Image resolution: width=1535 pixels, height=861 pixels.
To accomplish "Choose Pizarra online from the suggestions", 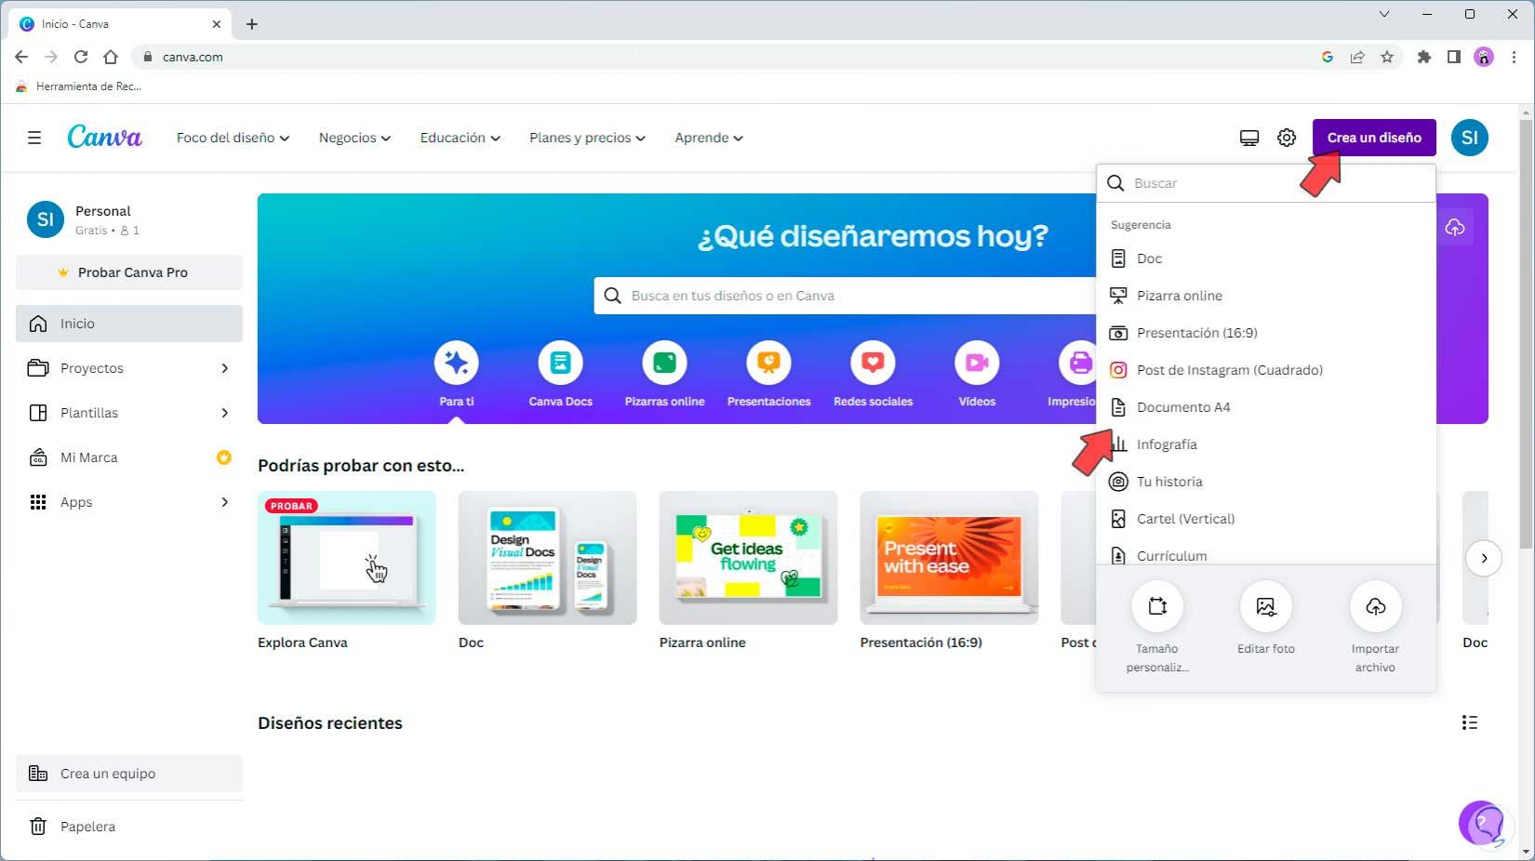I will coord(1266,296).
